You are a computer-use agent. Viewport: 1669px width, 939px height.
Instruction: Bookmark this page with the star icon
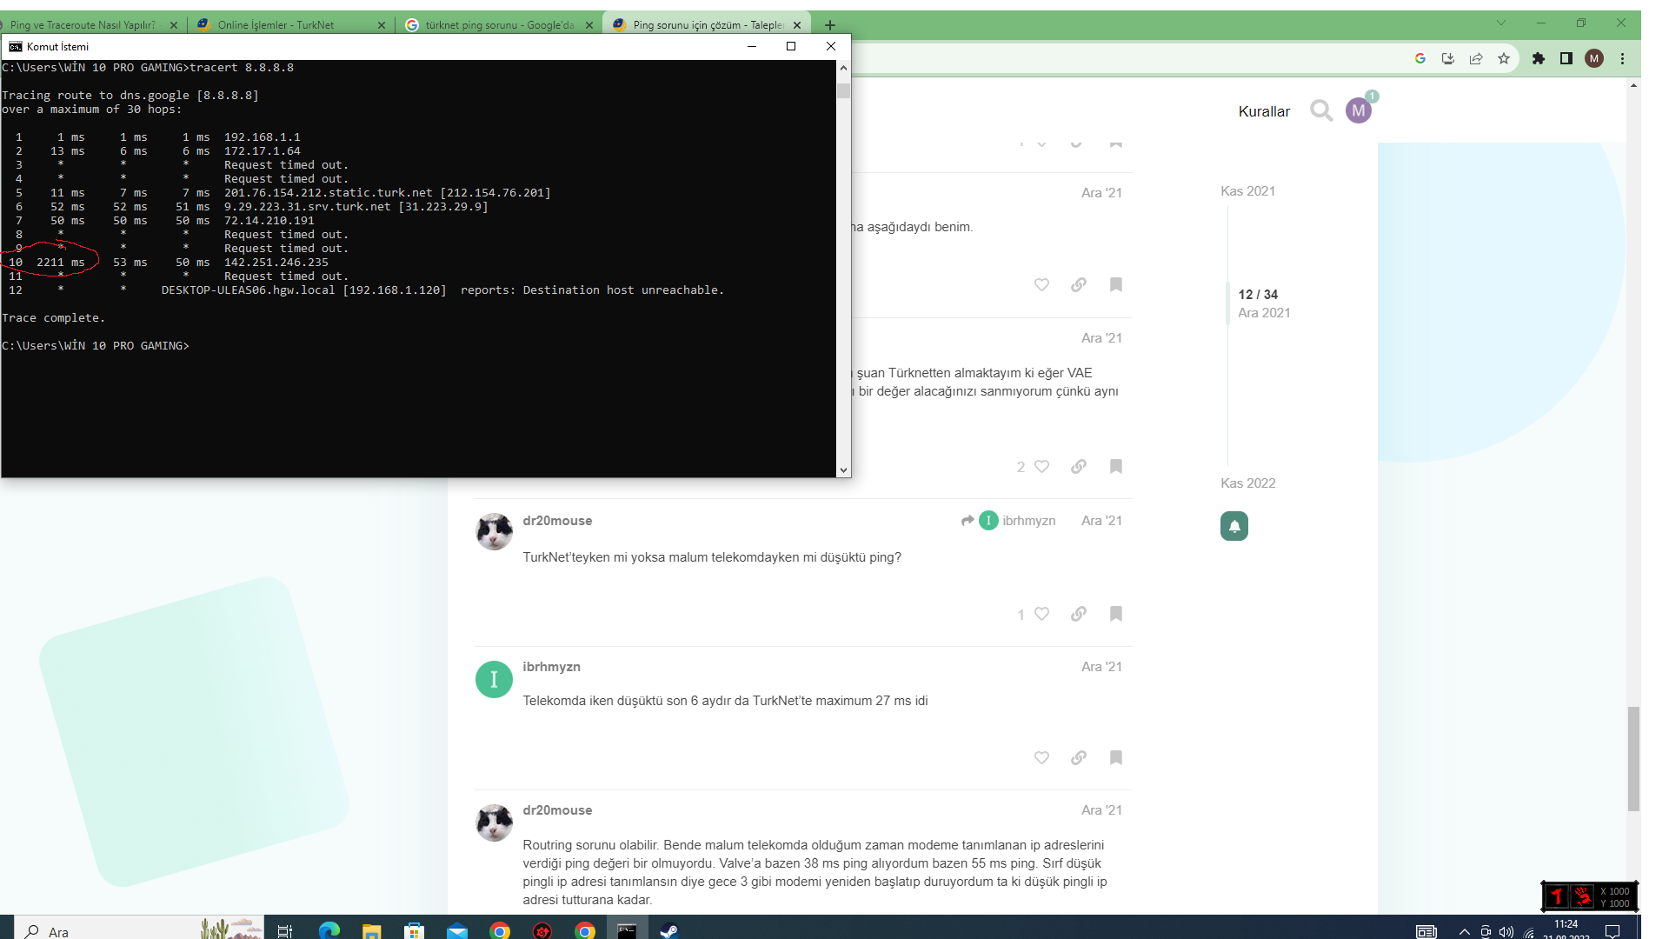click(1504, 58)
